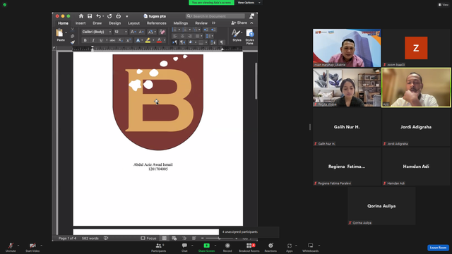
Task: Open the Participants panel in Zoom
Action: click(x=158, y=248)
